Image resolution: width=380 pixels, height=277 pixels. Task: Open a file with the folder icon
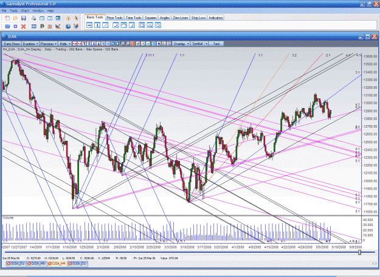15,18
